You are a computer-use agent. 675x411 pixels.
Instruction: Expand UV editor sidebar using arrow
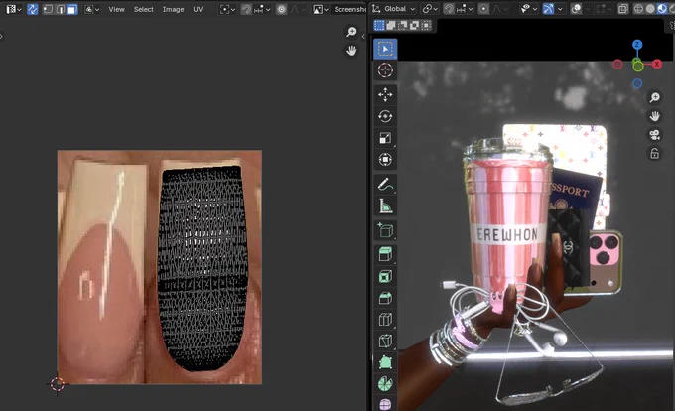[x=363, y=37]
